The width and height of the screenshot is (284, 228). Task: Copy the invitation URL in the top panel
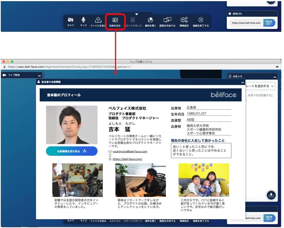coord(269,23)
